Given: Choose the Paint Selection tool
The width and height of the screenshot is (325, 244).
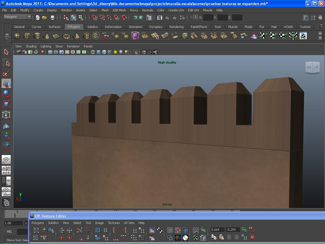Looking at the screenshot, I should pyautogui.click(x=6, y=73).
